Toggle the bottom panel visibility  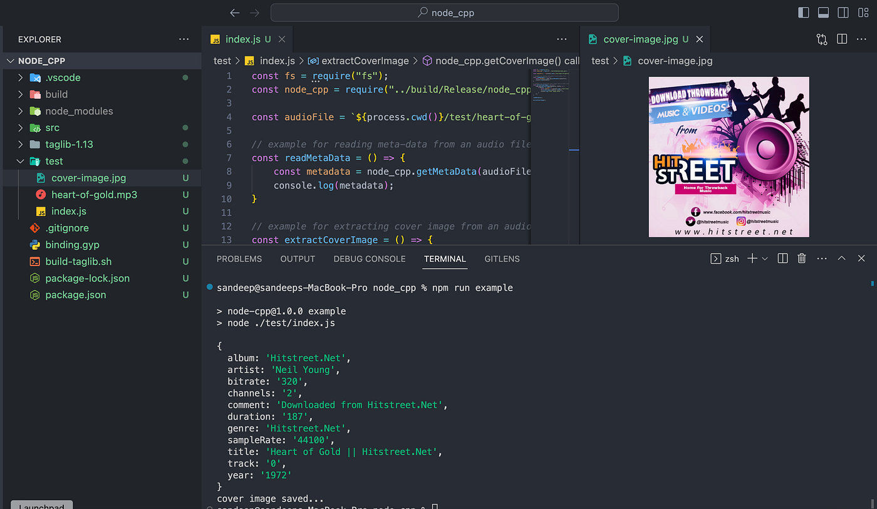pos(823,12)
